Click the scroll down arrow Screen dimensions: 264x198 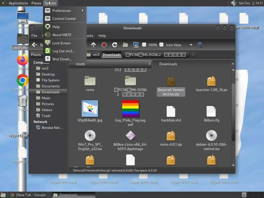click(233, 165)
